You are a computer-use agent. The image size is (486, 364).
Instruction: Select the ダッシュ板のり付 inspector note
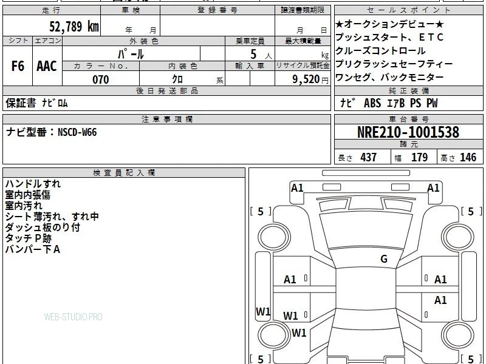coord(43,227)
